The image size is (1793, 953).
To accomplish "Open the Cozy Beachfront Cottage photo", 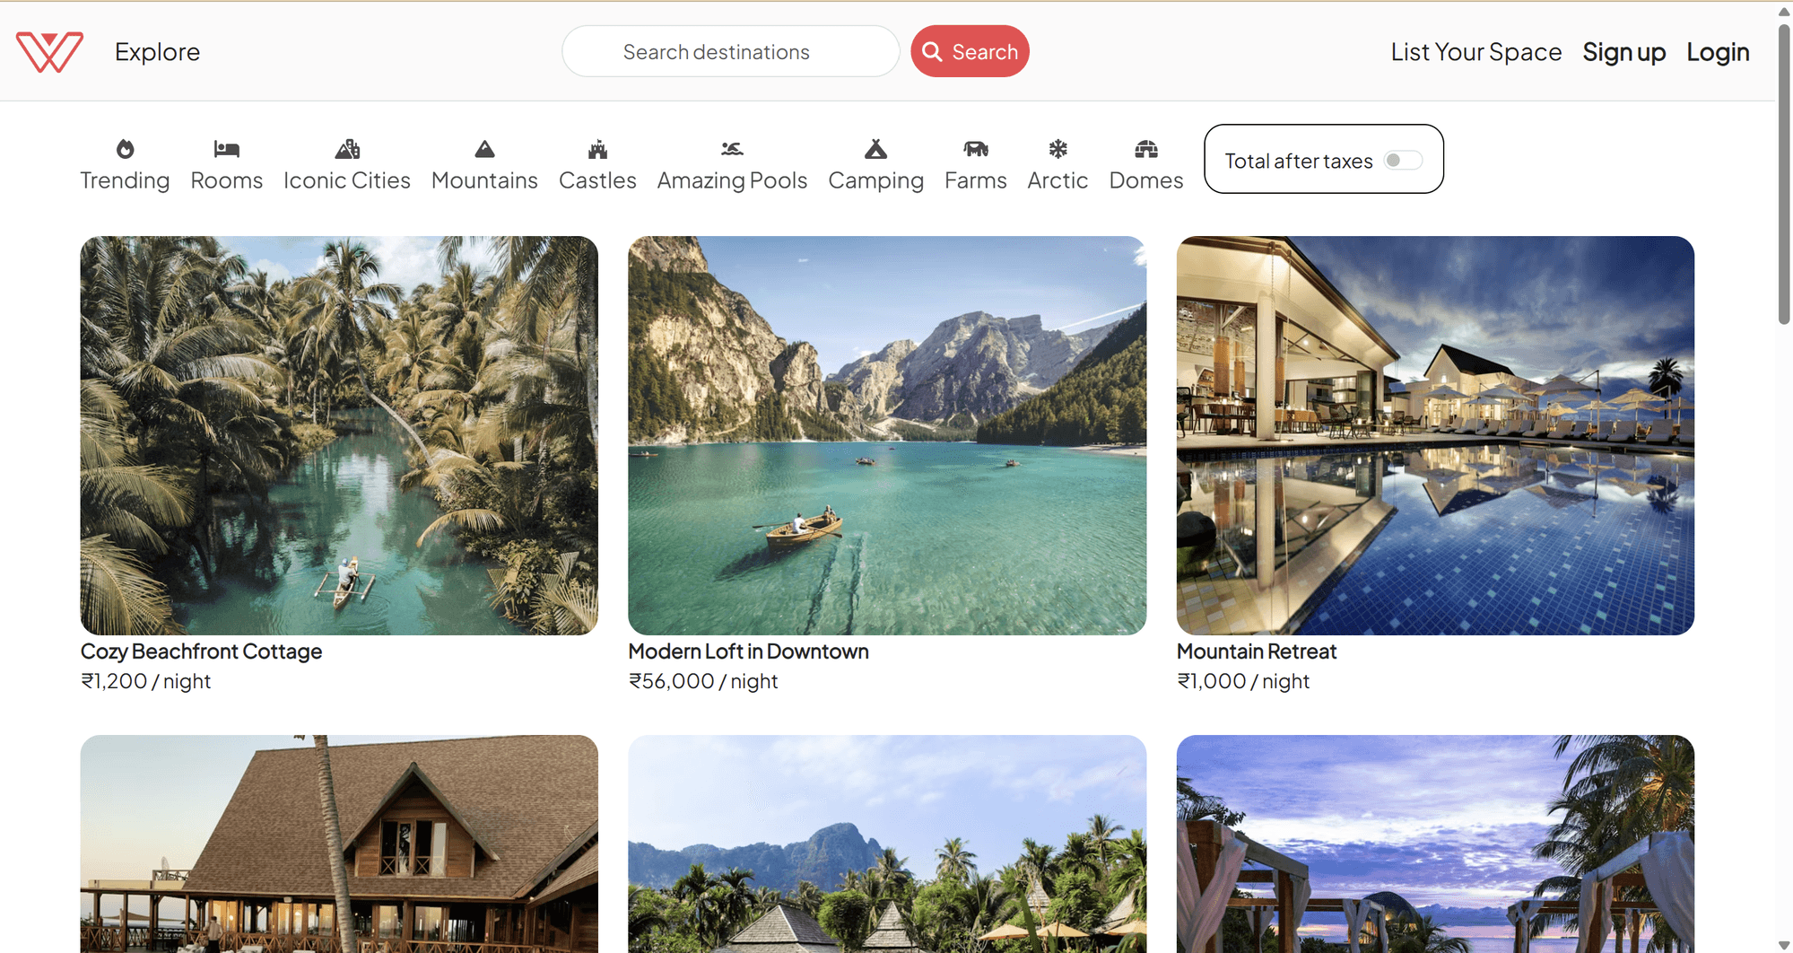I will [x=339, y=435].
